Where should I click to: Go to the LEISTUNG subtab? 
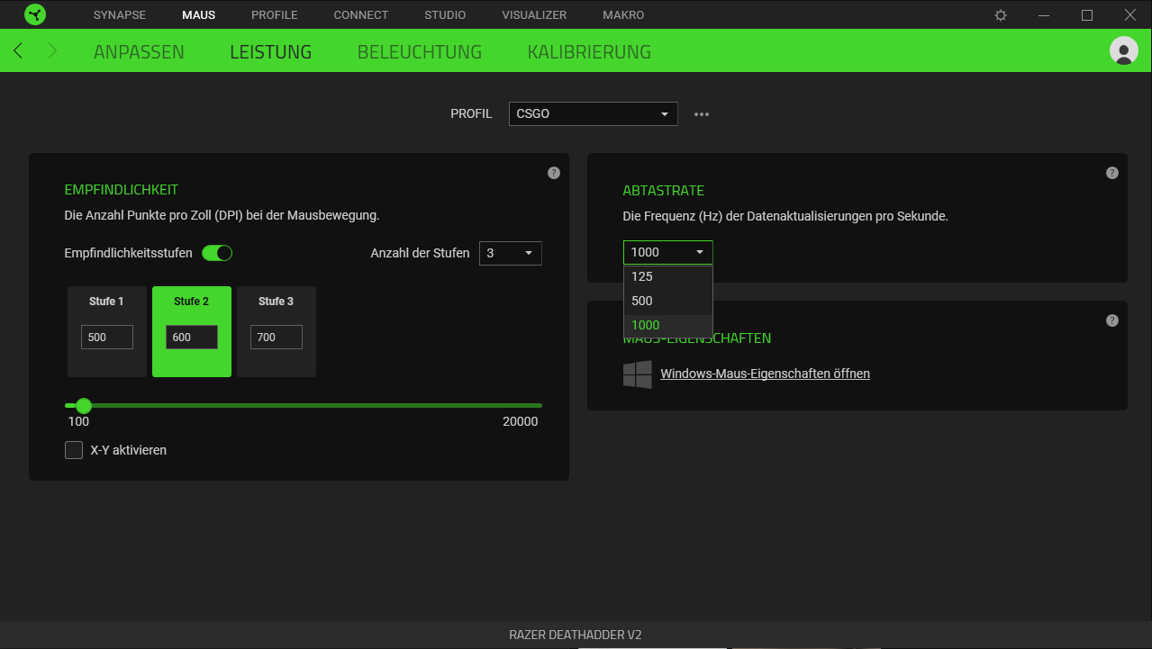pyautogui.click(x=271, y=52)
